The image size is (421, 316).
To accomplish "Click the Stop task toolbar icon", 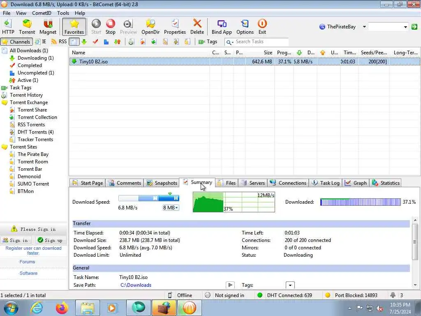I will click(x=110, y=27).
